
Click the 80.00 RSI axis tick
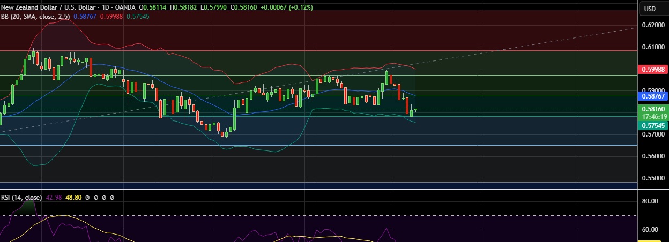click(x=651, y=201)
